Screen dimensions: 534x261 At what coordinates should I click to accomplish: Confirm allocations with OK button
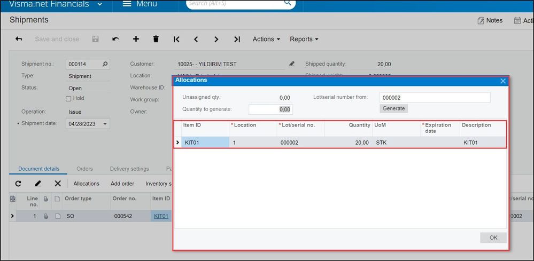click(493, 238)
